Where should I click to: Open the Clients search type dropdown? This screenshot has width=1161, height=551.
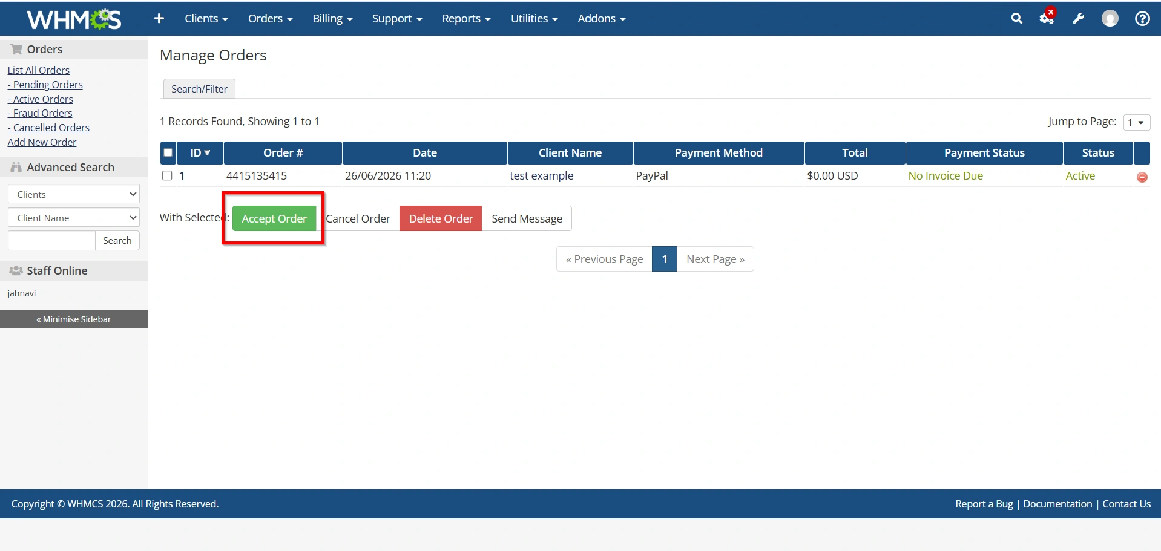point(74,194)
